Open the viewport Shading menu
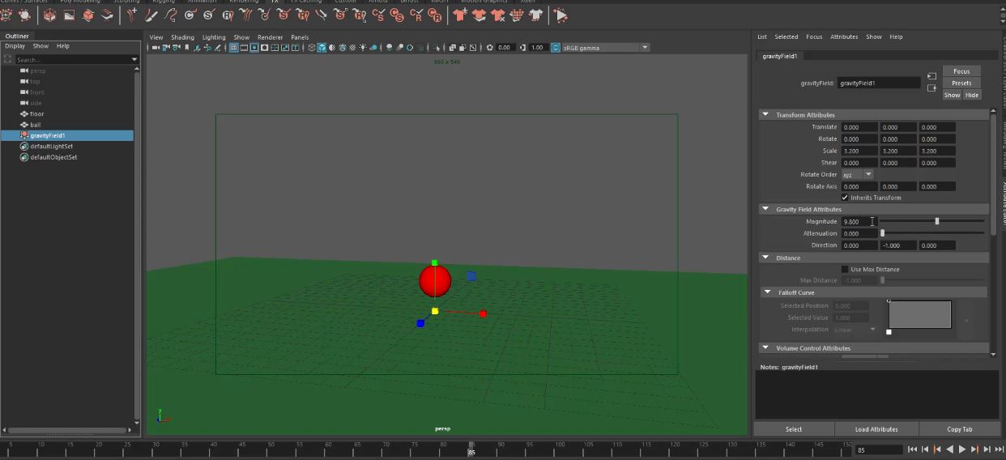1006x460 pixels. [182, 37]
